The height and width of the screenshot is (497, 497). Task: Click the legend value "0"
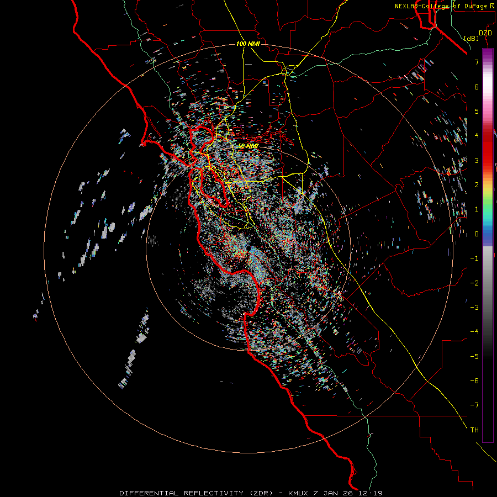click(x=477, y=234)
